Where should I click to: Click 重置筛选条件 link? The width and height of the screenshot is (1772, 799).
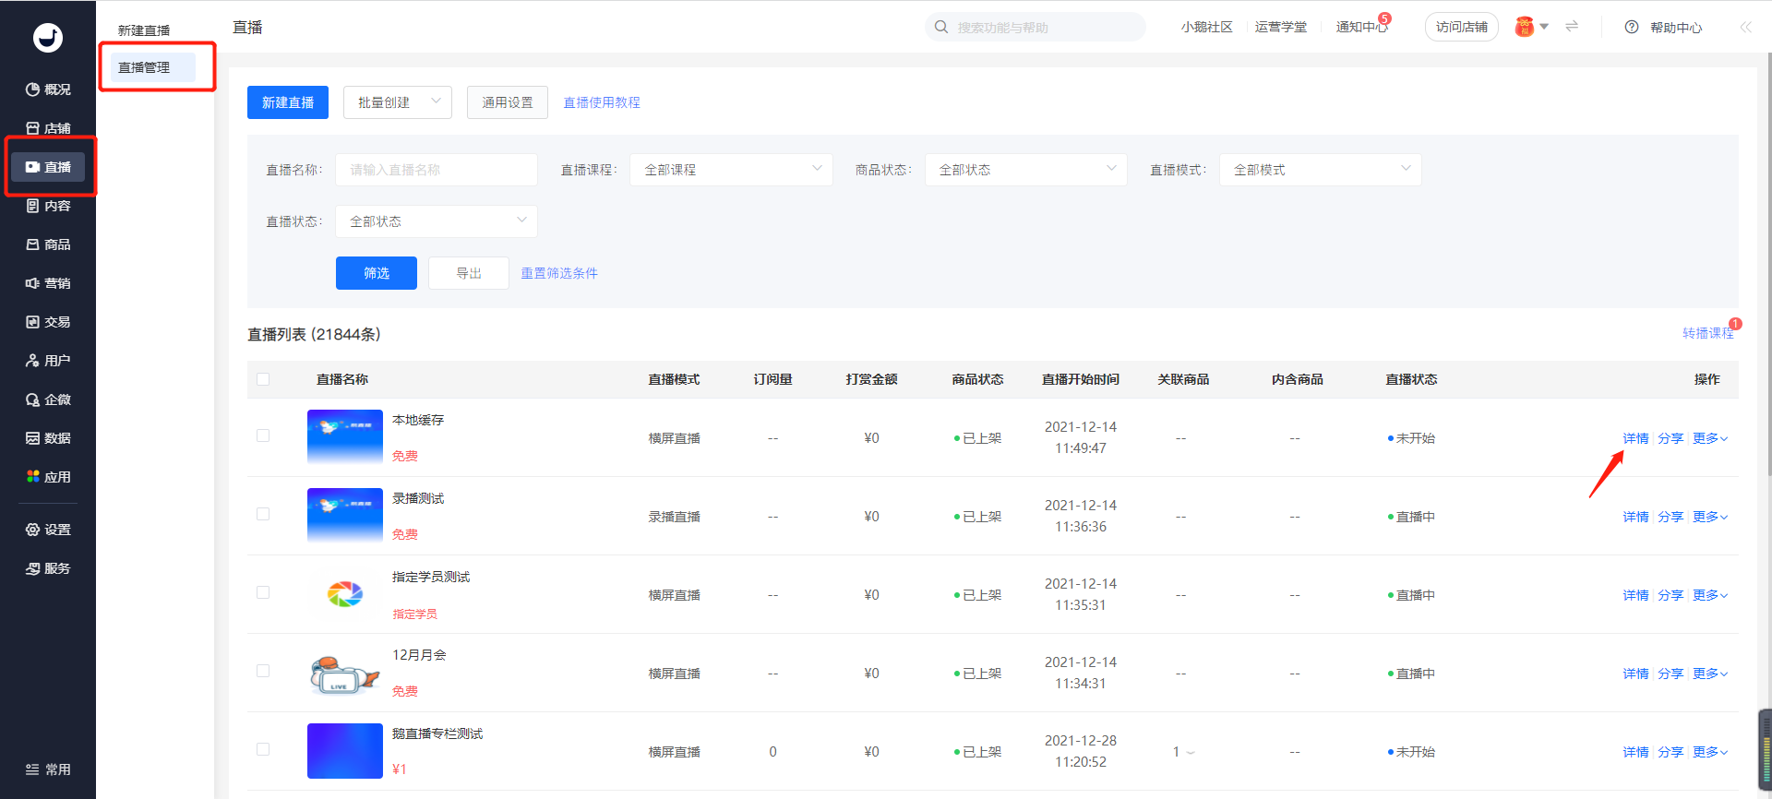[559, 273]
